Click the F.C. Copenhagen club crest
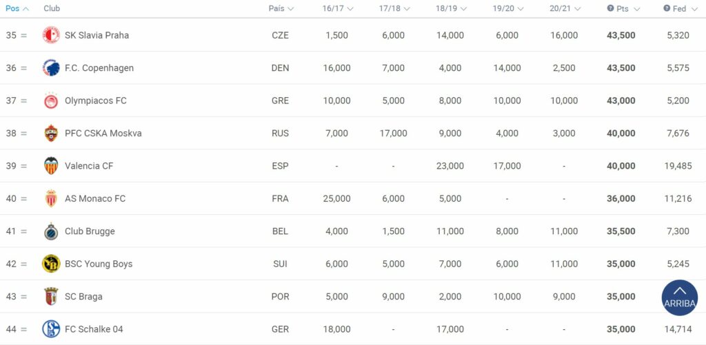Viewport: 706px width, 345px height. pos(51,68)
